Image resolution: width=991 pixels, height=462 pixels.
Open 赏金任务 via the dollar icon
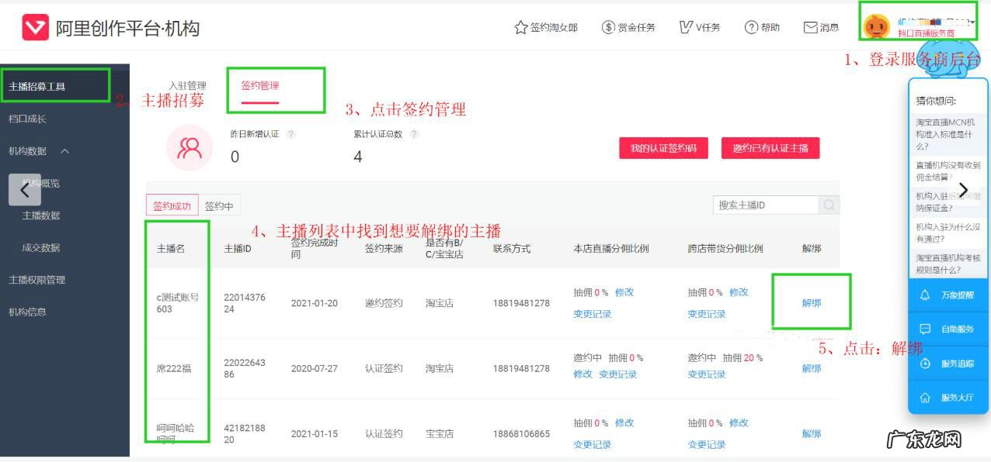(x=608, y=26)
